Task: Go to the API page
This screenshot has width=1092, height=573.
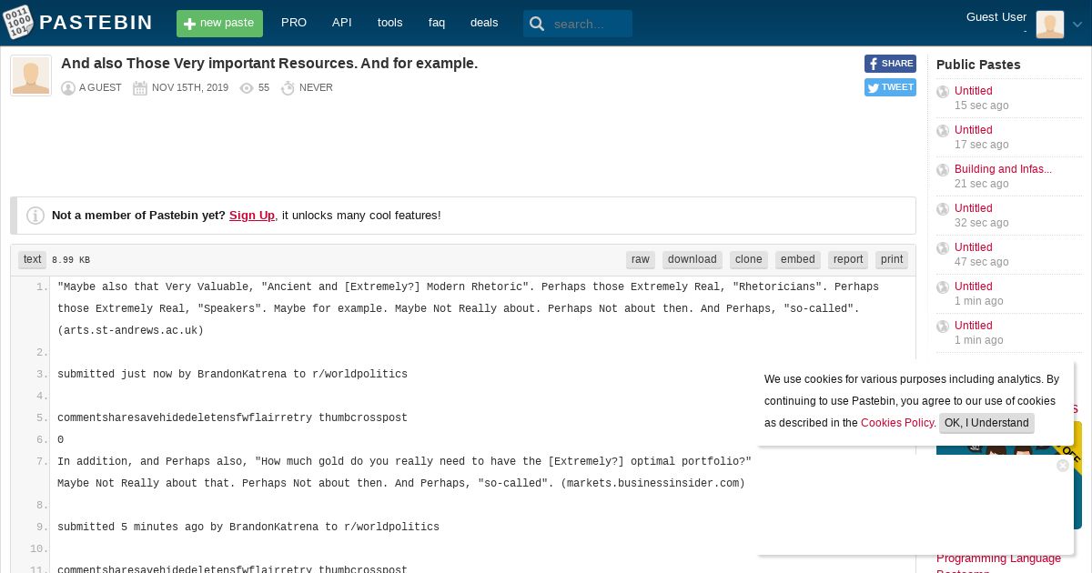Action: [x=342, y=23]
